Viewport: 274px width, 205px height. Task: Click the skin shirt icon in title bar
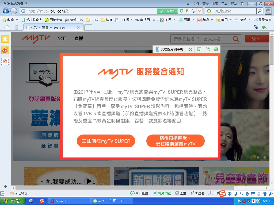pos(242,4)
